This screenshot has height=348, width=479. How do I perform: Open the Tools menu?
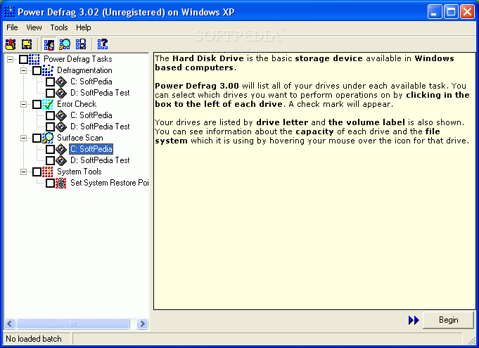click(59, 27)
